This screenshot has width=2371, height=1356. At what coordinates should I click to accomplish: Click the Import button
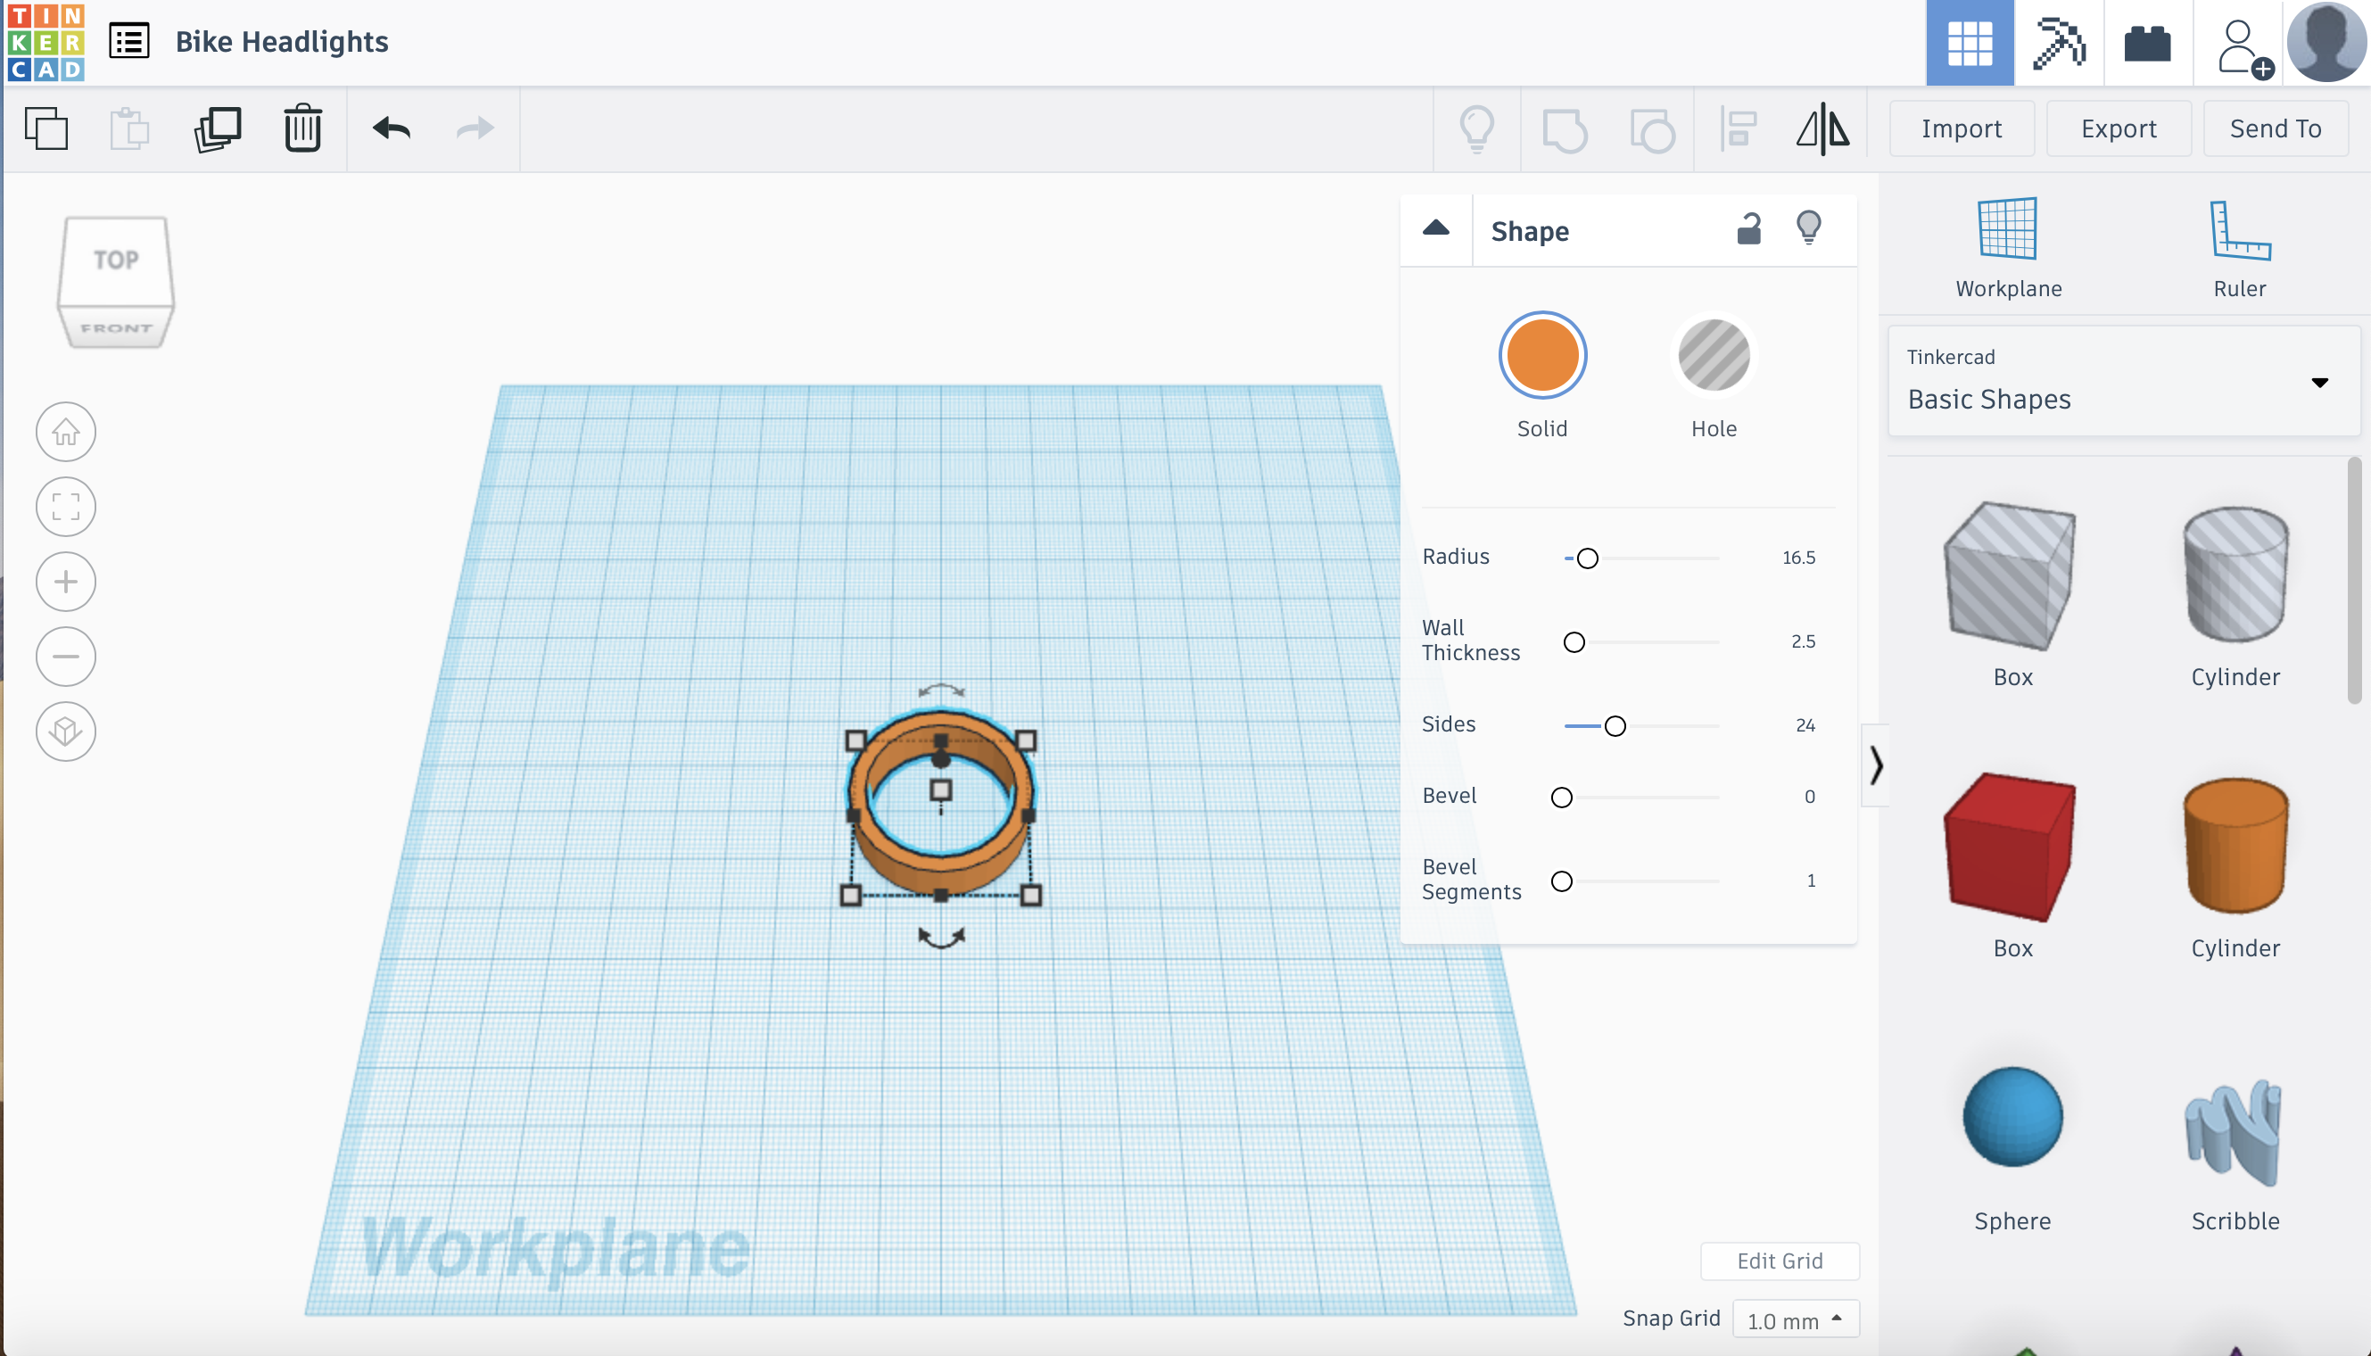(x=1961, y=128)
